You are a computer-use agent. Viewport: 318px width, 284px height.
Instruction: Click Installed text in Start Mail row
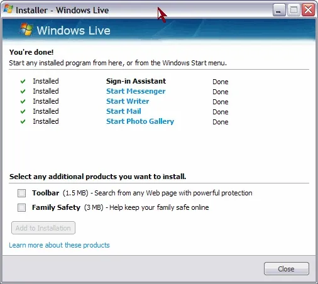[x=46, y=111]
